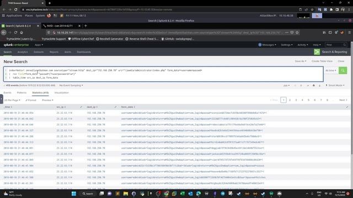Open TryHackMe Support bookmark
Screen dimensions: 353x198
click(x=54, y=39)
